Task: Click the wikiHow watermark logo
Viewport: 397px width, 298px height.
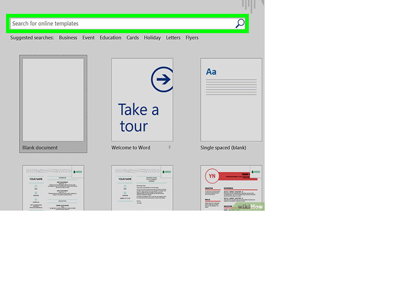Action: [x=250, y=206]
